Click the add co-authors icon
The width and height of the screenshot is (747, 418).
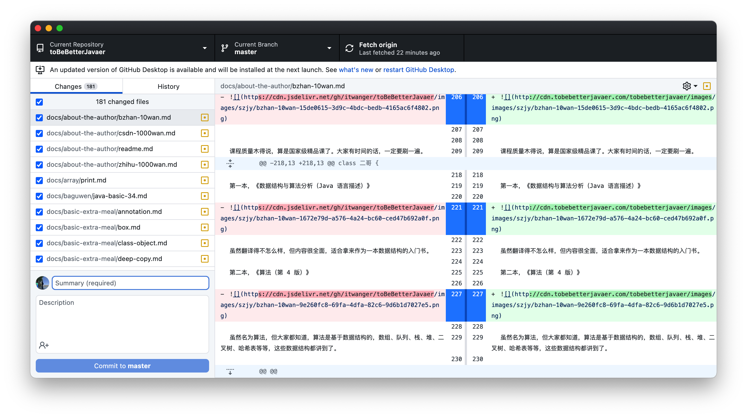click(x=44, y=345)
